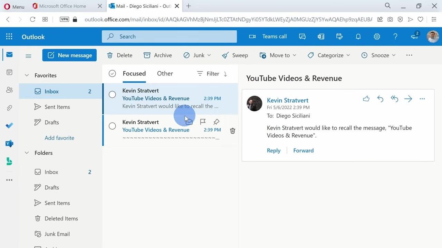Open Sent Items under Favorites
This screenshot has width=442, height=248.
tap(60, 107)
